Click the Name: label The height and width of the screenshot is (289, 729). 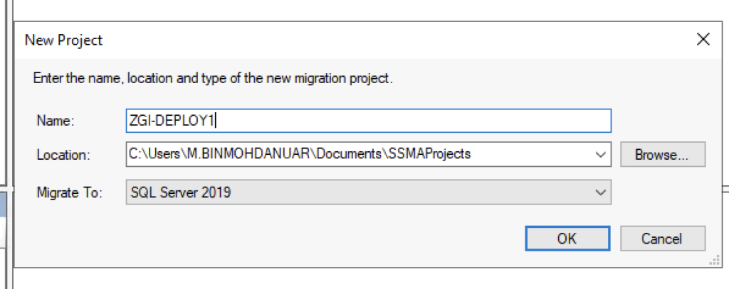(x=56, y=121)
